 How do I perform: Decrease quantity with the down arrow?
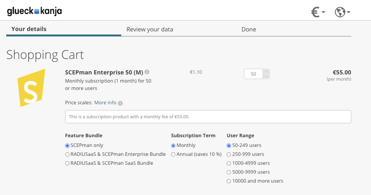coord(266,76)
